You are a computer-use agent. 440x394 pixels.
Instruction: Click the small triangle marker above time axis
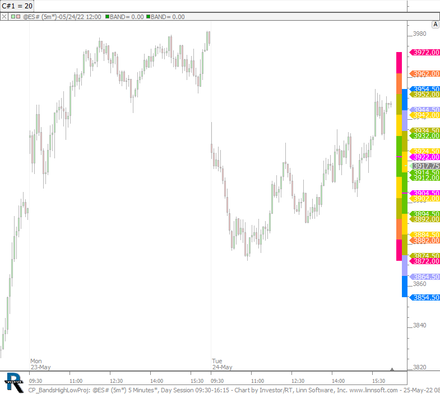click(392, 369)
